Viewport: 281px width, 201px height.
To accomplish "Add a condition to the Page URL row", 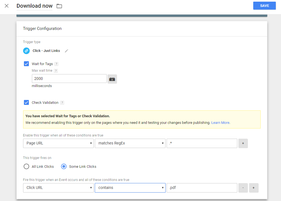I will tap(243, 143).
